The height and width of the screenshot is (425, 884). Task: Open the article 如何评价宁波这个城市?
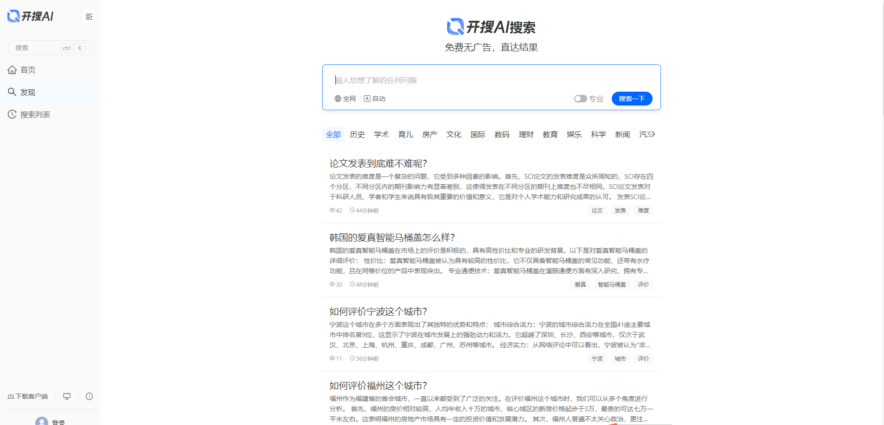378,312
